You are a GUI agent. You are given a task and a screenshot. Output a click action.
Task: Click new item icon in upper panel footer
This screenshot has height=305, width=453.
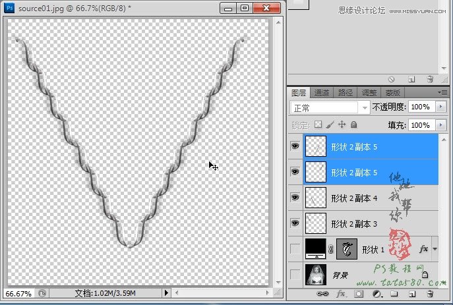point(411,79)
